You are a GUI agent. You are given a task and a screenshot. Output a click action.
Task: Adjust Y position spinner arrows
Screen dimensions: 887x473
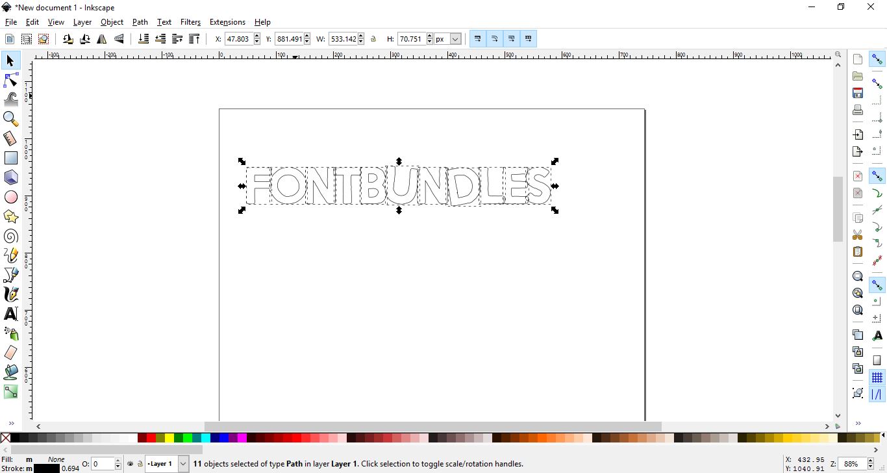(x=307, y=39)
